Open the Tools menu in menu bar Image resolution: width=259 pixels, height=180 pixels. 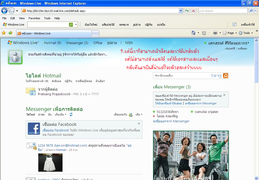[47, 18]
